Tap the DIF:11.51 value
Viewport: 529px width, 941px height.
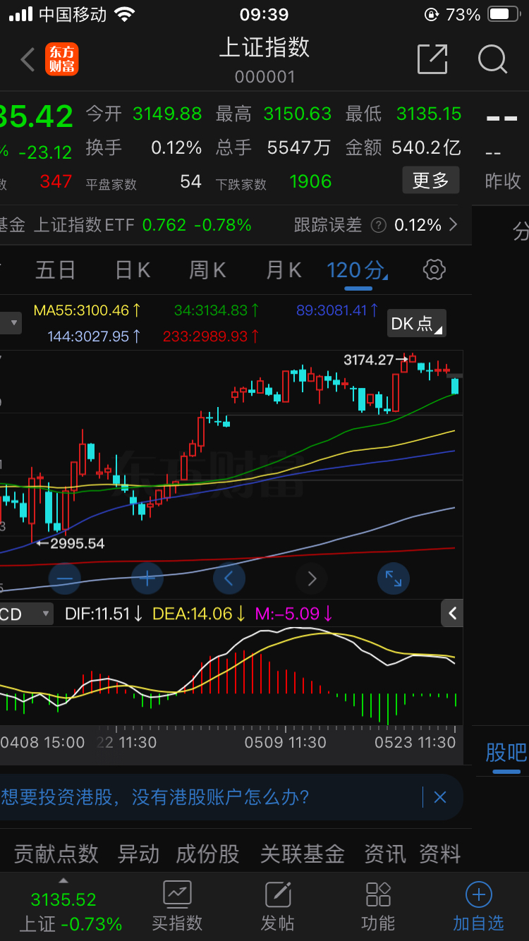(x=104, y=614)
